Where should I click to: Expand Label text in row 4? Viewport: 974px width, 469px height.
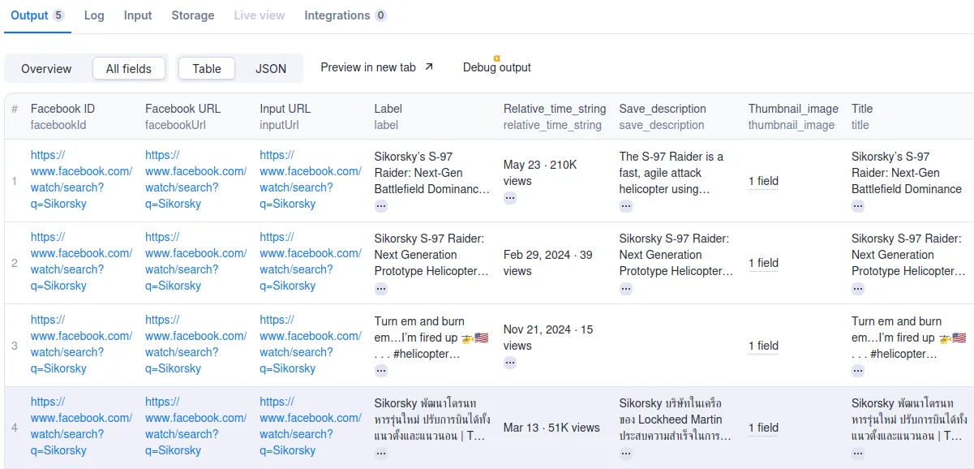(381, 453)
